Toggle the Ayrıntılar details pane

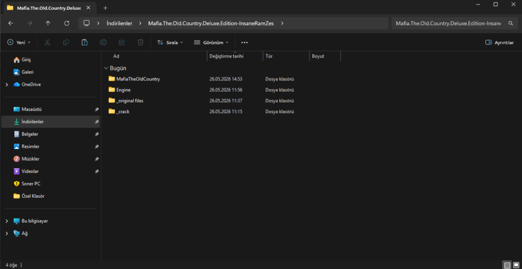coord(500,43)
